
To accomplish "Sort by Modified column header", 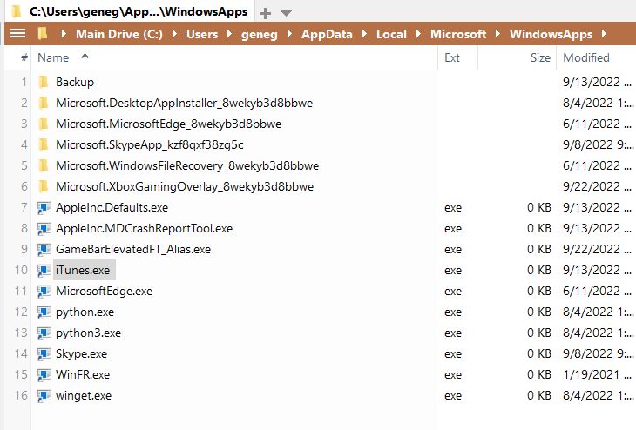I will coord(586,57).
